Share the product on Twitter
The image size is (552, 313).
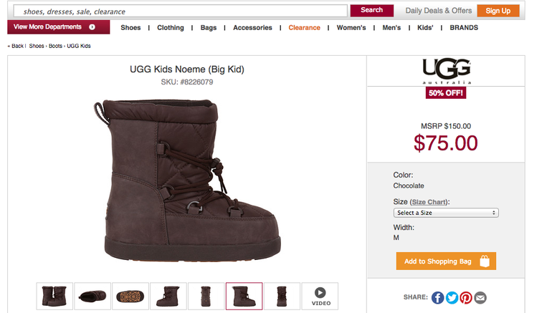[x=452, y=298]
